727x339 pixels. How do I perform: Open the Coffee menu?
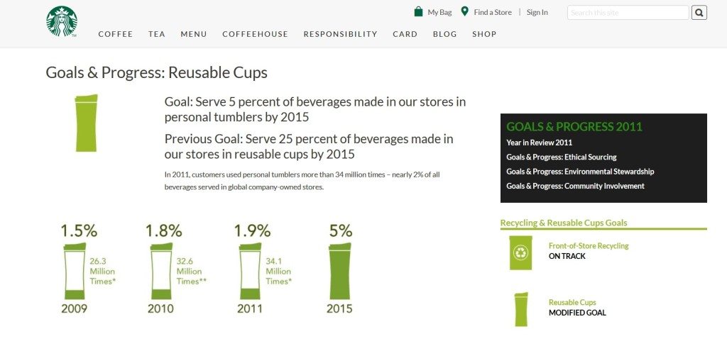[116, 34]
